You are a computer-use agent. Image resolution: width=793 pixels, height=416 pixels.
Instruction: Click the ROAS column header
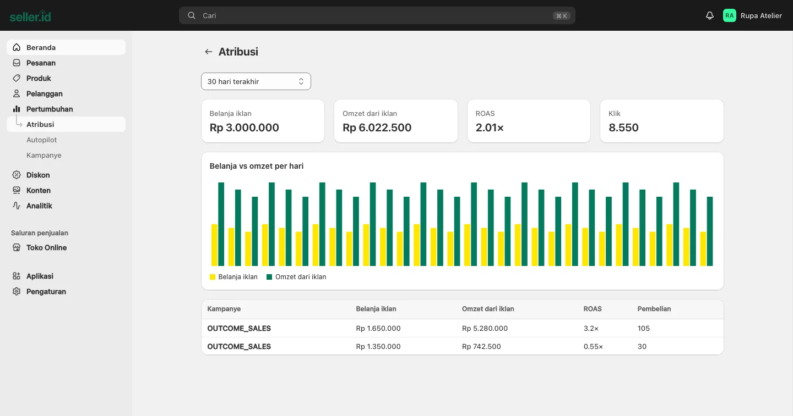[x=593, y=309]
